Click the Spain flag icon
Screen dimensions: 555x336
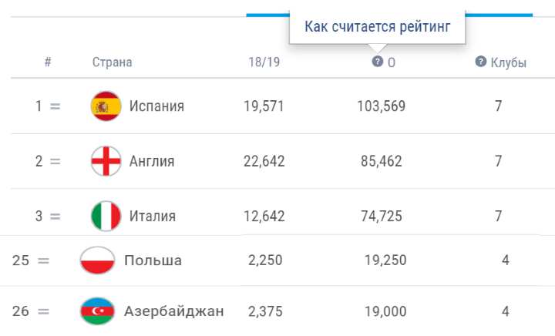click(106, 106)
